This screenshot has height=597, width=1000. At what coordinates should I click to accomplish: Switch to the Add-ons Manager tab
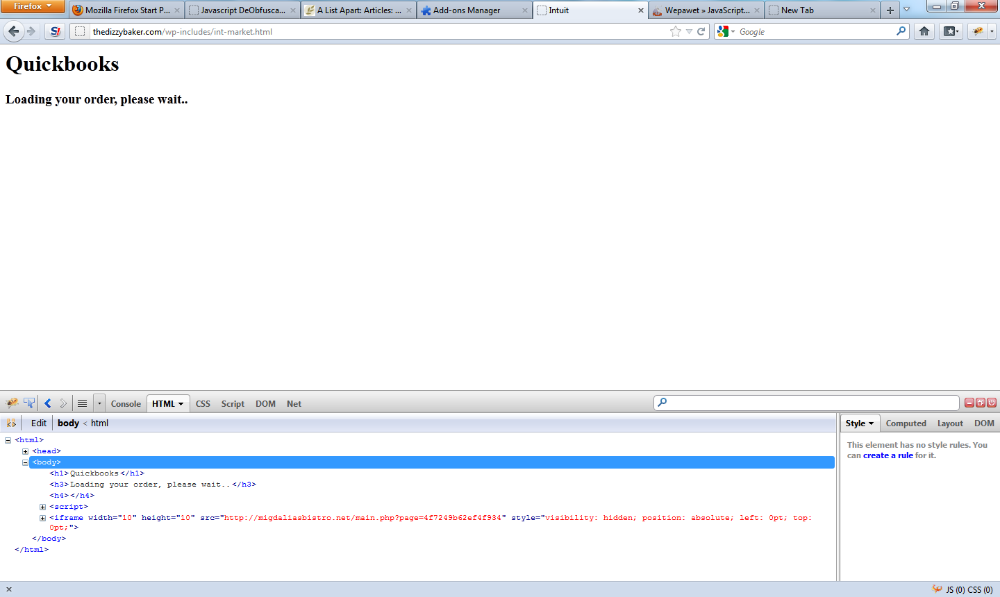click(x=474, y=10)
